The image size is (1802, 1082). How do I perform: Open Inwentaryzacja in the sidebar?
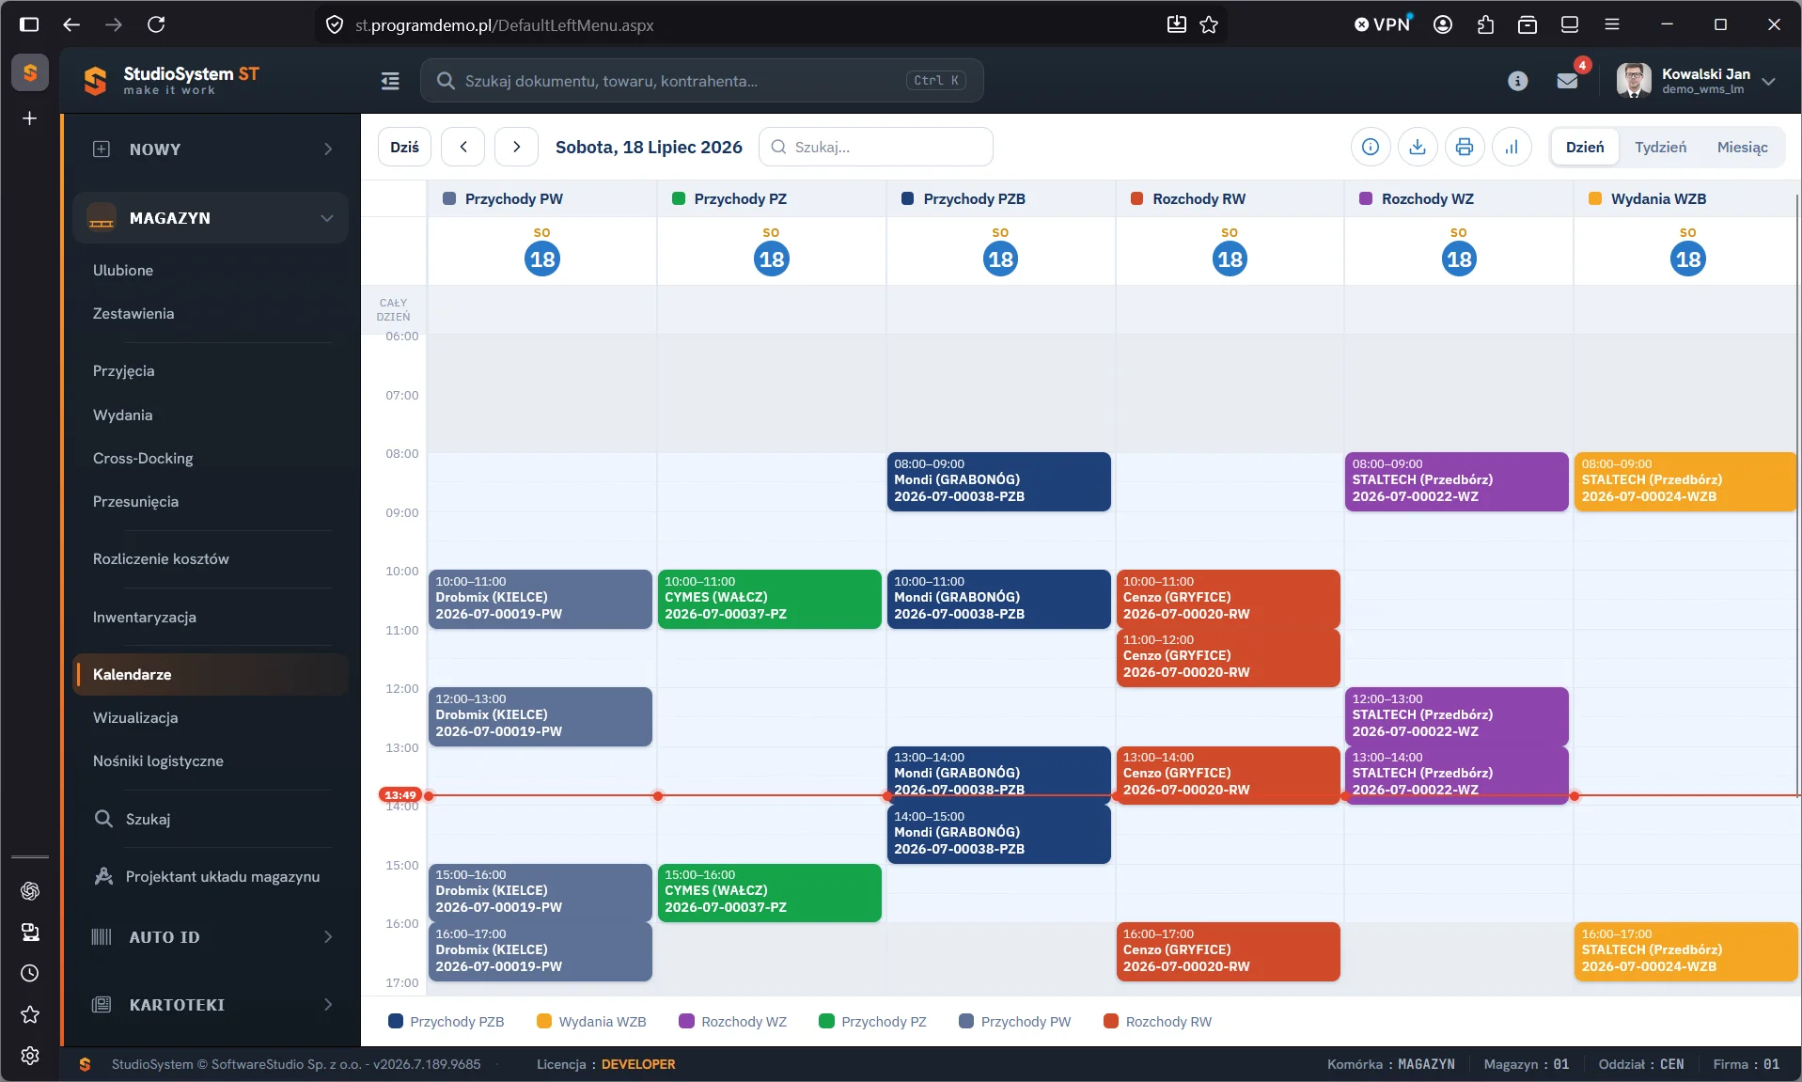pyautogui.click(x=145, y=617)
